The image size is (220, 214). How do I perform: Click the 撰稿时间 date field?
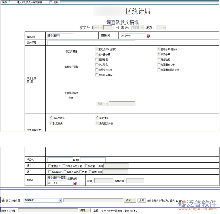coord(133,36)
